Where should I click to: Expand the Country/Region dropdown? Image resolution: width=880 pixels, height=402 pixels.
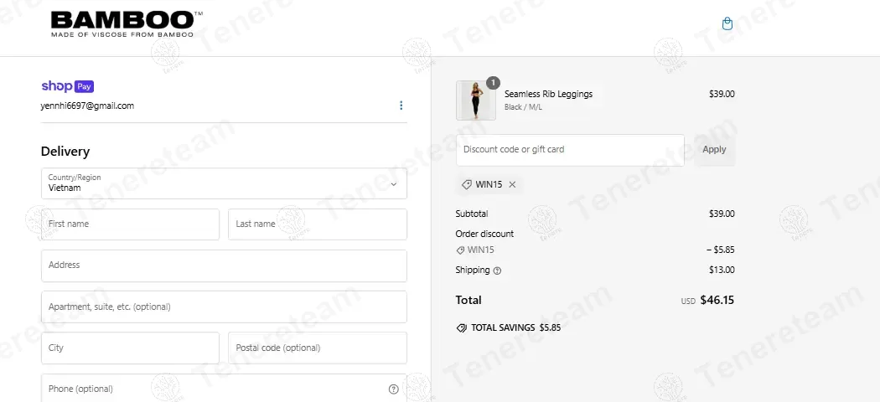pyautogui.click(x=224, y=183)
